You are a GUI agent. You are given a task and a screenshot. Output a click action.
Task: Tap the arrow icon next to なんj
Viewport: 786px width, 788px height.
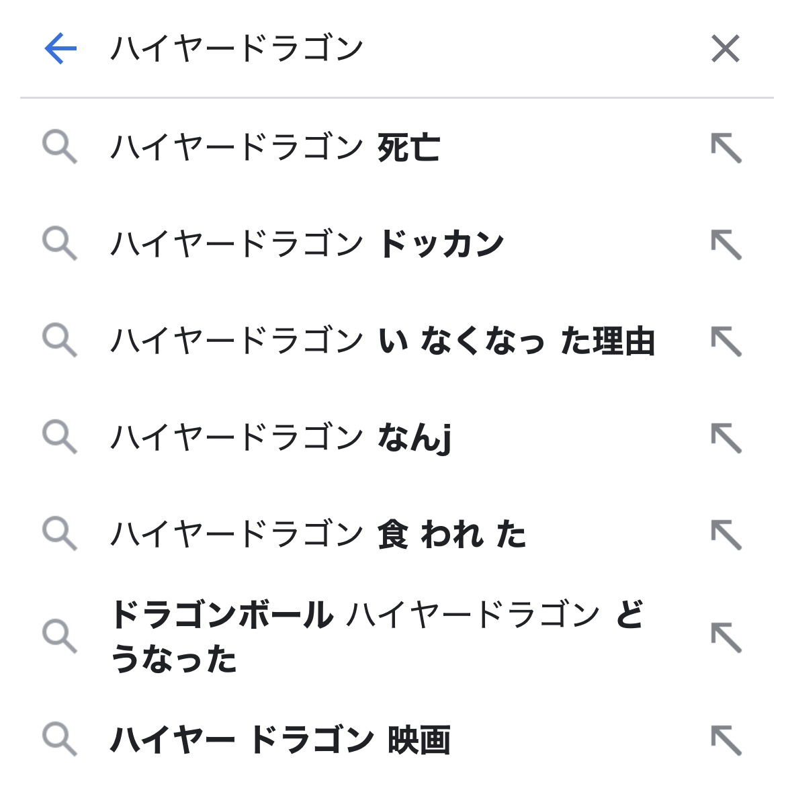726,438
